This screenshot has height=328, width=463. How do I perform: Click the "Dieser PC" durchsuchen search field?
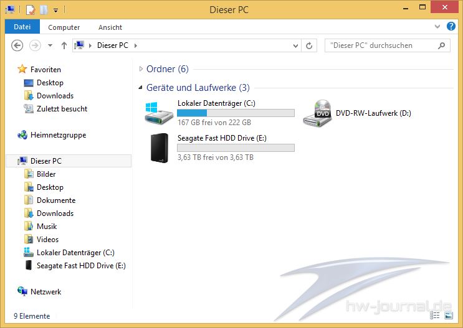pos(380,45)
